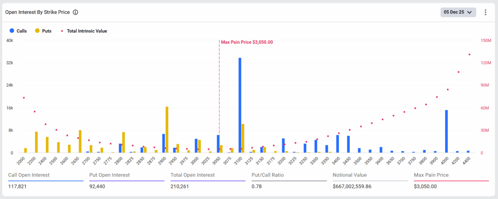
Task: Click the blue Calls legend dot
Action: [12, 31]
